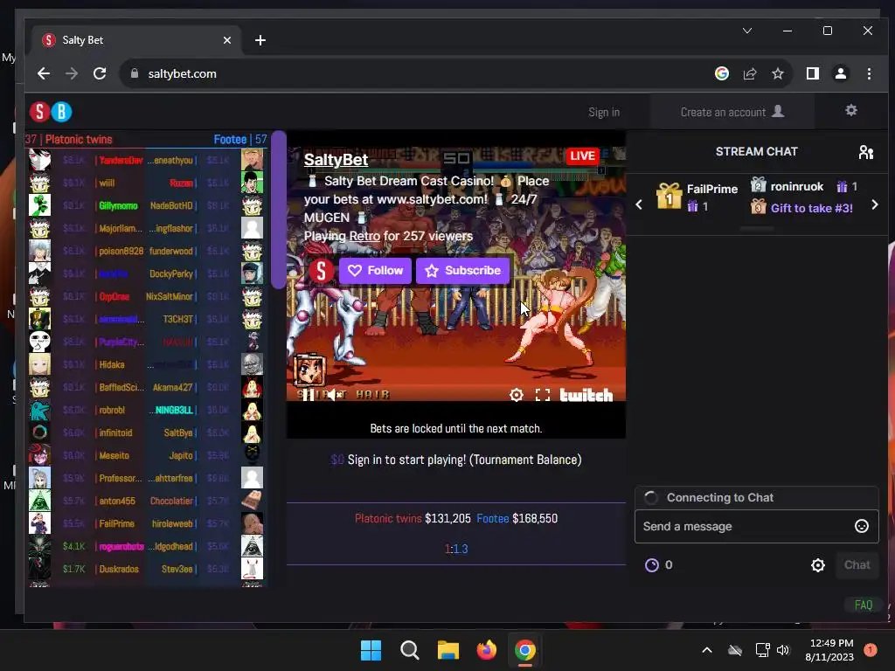This screenshot has width=895, height=671.
Task: Click the Gift to take #3 text
Action: coord(811,208)
